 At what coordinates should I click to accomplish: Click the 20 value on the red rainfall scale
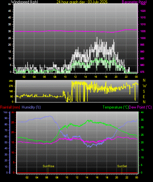pyautogui.click(x=13, y=132)
